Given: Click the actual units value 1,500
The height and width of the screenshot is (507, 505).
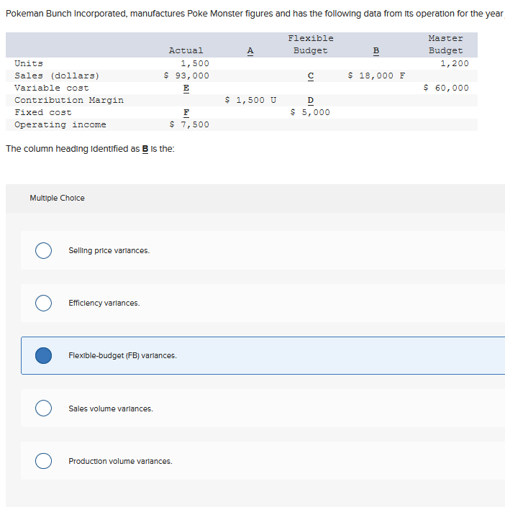Looking at the screenshot, I should pos(195,63).
